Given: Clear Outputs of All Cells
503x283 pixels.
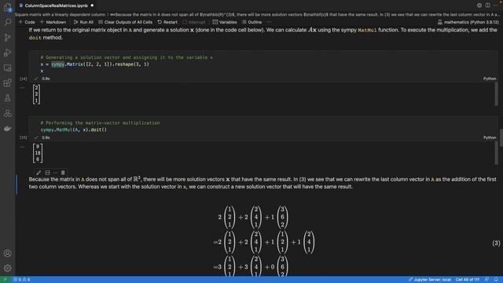Looking at the screenshot, I should click(x=126, y=22).
